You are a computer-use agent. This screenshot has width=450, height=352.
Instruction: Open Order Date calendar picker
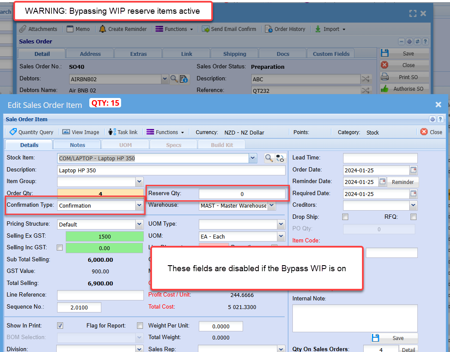point(413,170)
